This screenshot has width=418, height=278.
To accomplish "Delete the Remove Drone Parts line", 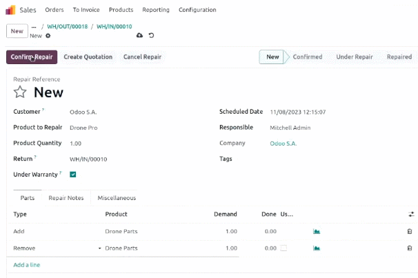I will (410, 248).
